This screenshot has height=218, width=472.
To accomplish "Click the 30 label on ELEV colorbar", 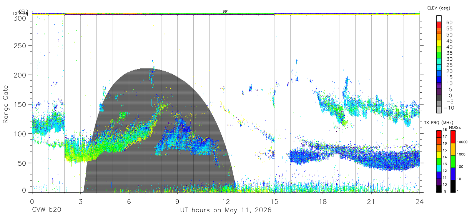I will [x=449, y=59].
